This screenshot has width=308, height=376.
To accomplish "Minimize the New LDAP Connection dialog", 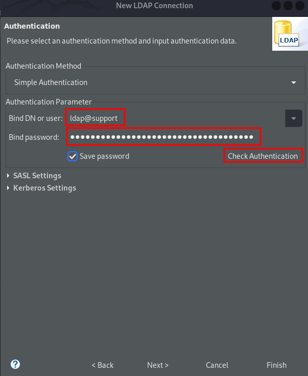I will click(x=276, y=6).
